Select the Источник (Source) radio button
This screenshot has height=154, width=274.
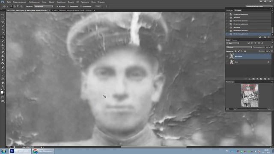click(57, 6)
